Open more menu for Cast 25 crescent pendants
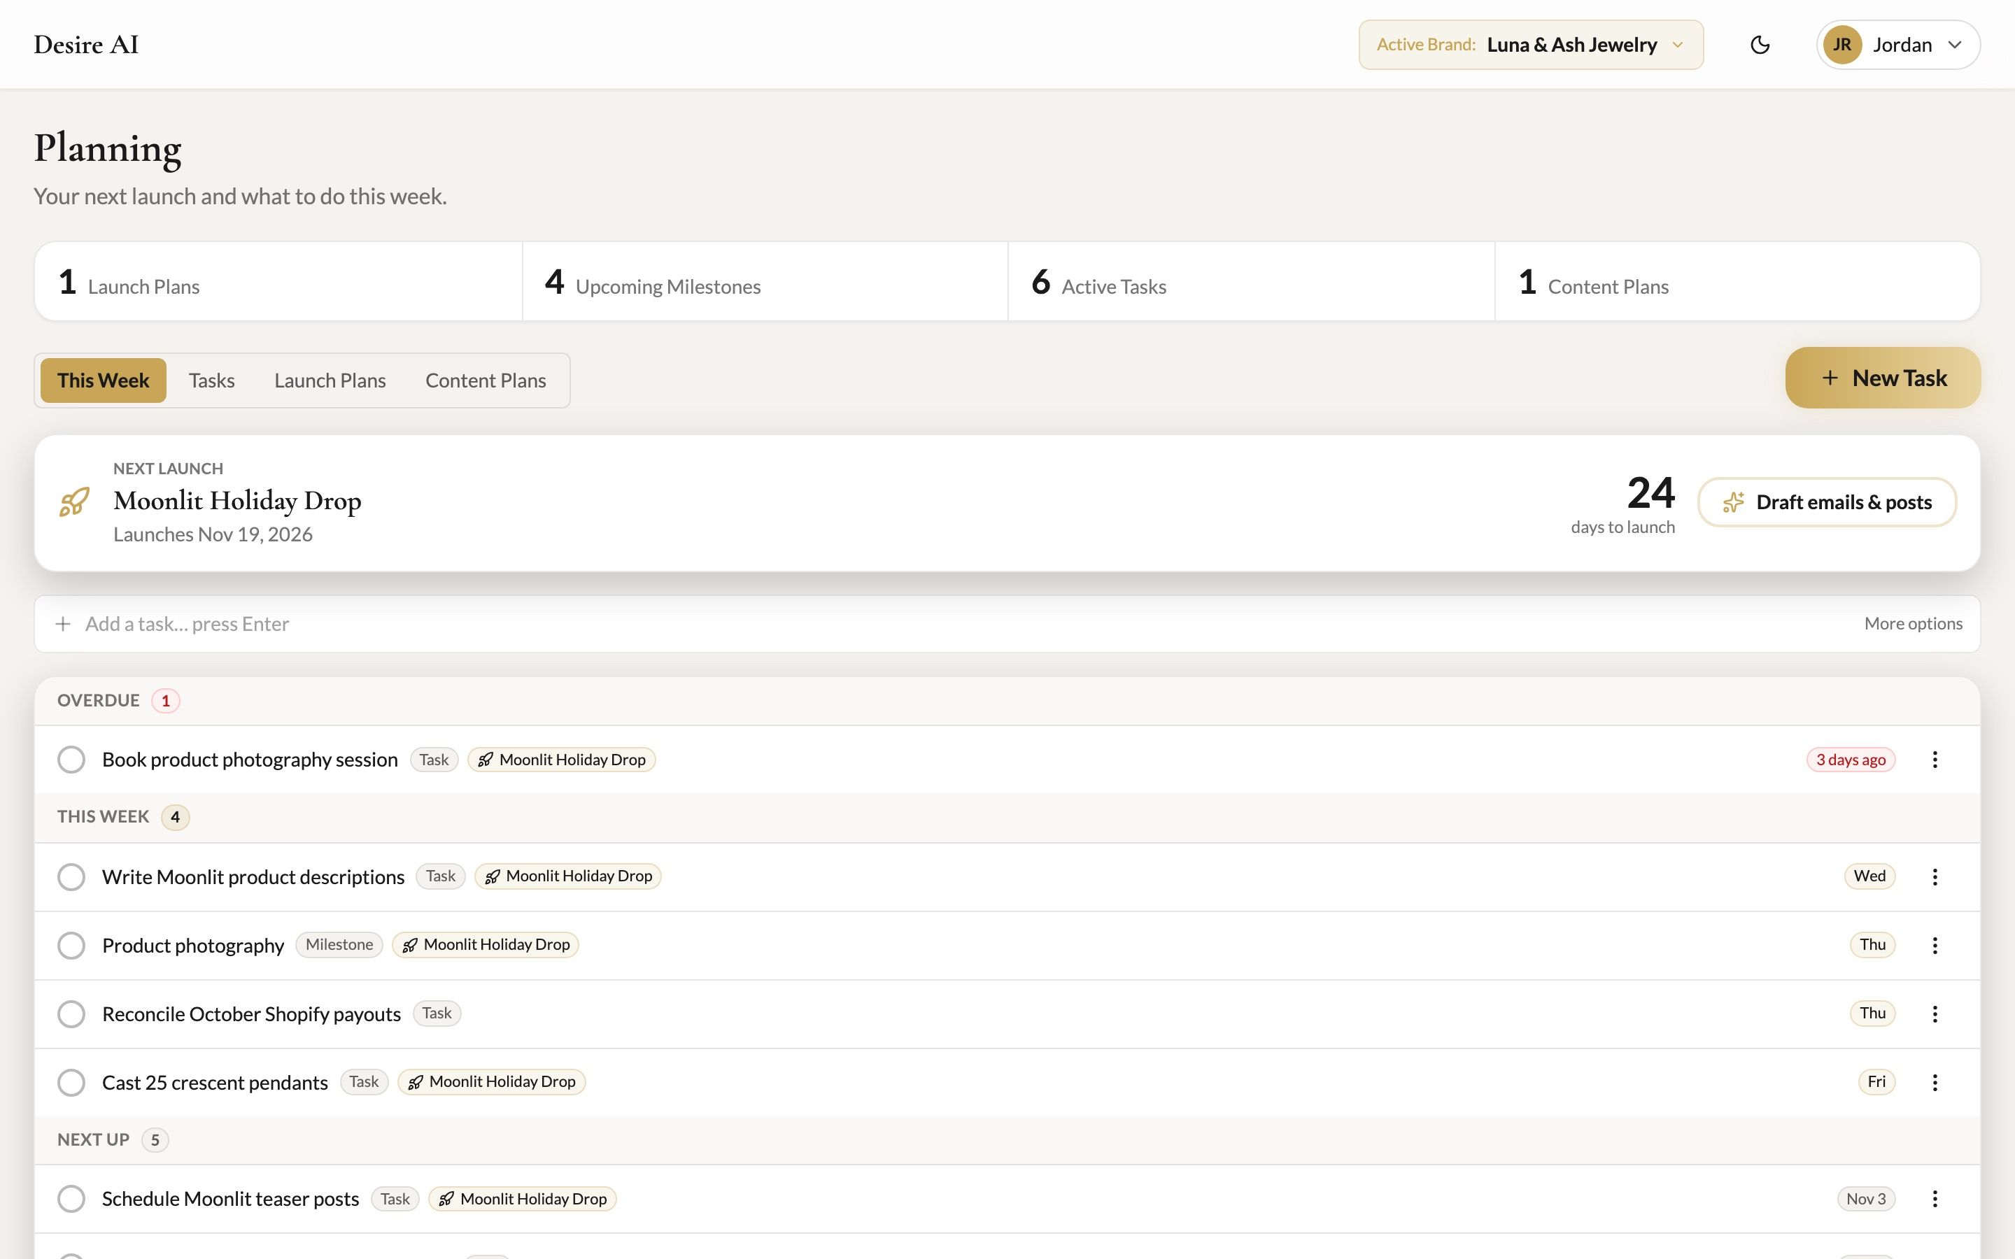2015x1259 pixels. [x=1935, y=1081]
